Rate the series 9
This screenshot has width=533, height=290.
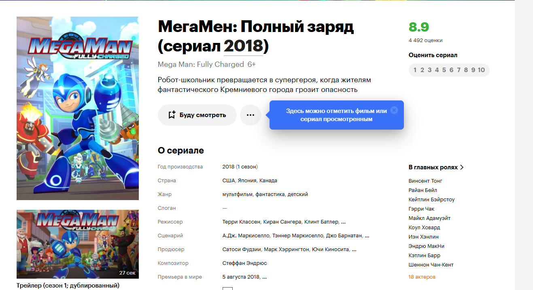pyautogui.click(x=473, y=70)
